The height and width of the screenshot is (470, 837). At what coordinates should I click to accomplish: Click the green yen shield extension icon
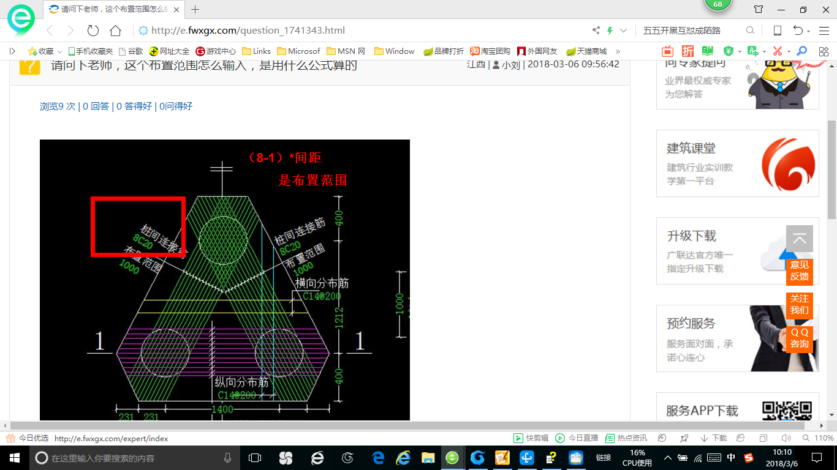click(x=729, y=51)
